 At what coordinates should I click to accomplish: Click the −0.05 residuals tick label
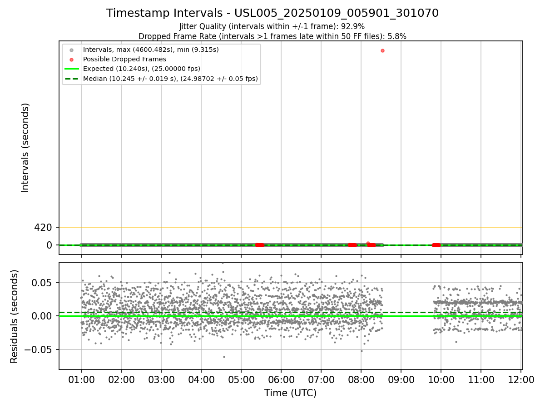coord(38,349)
